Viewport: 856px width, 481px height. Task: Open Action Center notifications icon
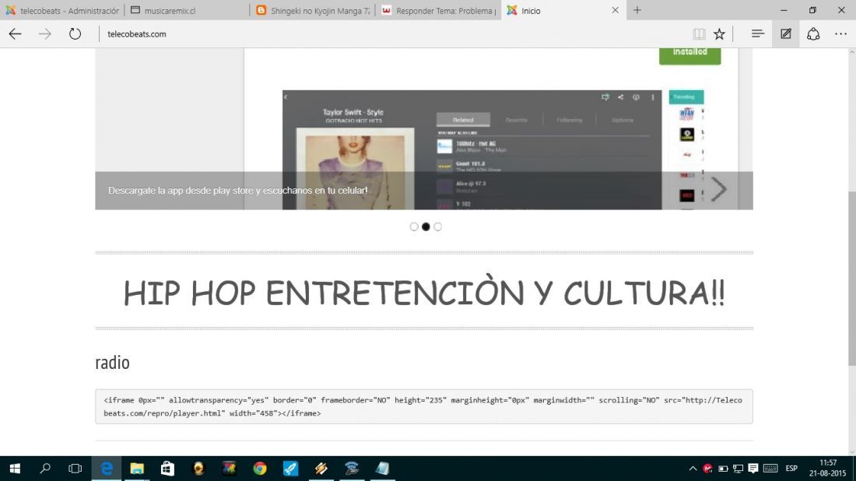pyautogui.click(x=753, y=469)
